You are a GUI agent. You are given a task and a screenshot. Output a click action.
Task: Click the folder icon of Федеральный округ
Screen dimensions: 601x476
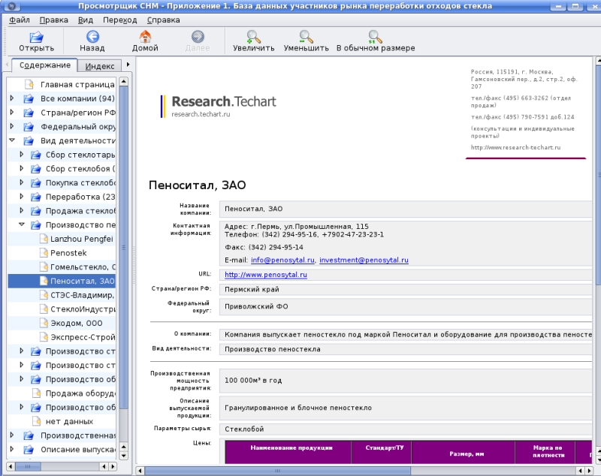[x=29, y=127]
